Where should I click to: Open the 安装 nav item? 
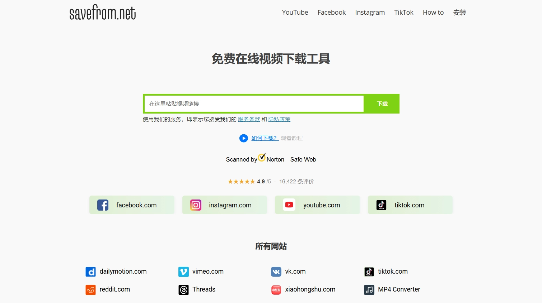pos(459,13)
